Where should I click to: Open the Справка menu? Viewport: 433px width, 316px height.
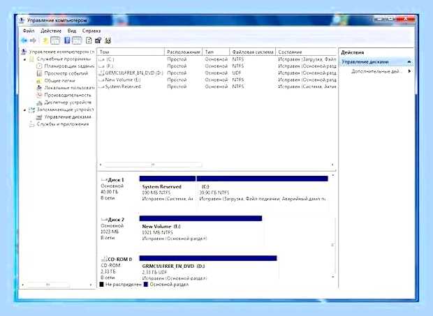coord(91,31)
